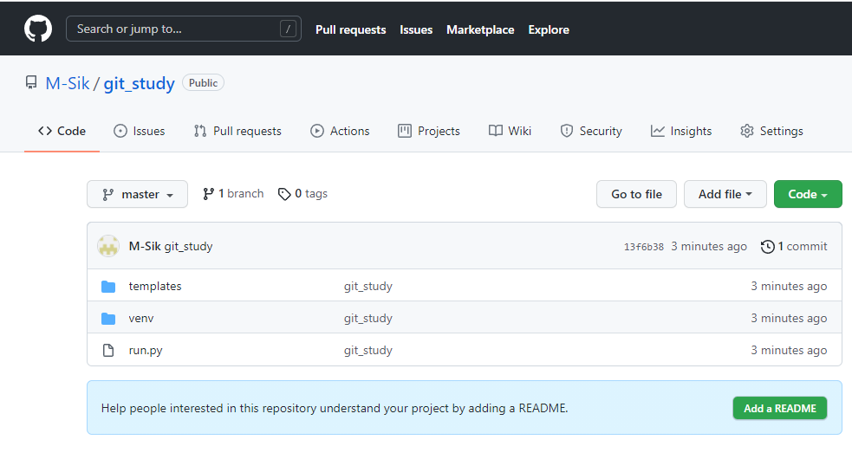Viewport: 852px width, 472px height.
Task: Open M-Sik owner profile link
Action: (x=68, y=83)
